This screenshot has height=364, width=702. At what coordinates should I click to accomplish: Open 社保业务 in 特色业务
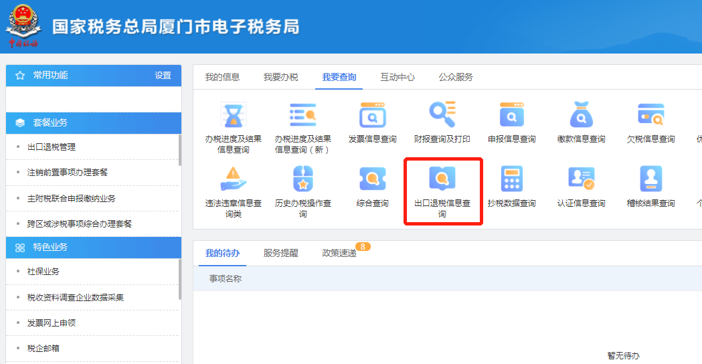pyautogui.click(x=43, y=271)
